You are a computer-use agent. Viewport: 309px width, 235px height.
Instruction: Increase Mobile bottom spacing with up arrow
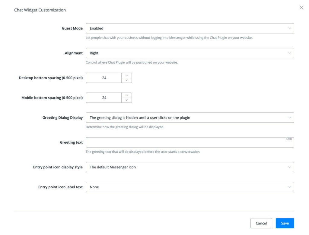coord(126,95)
